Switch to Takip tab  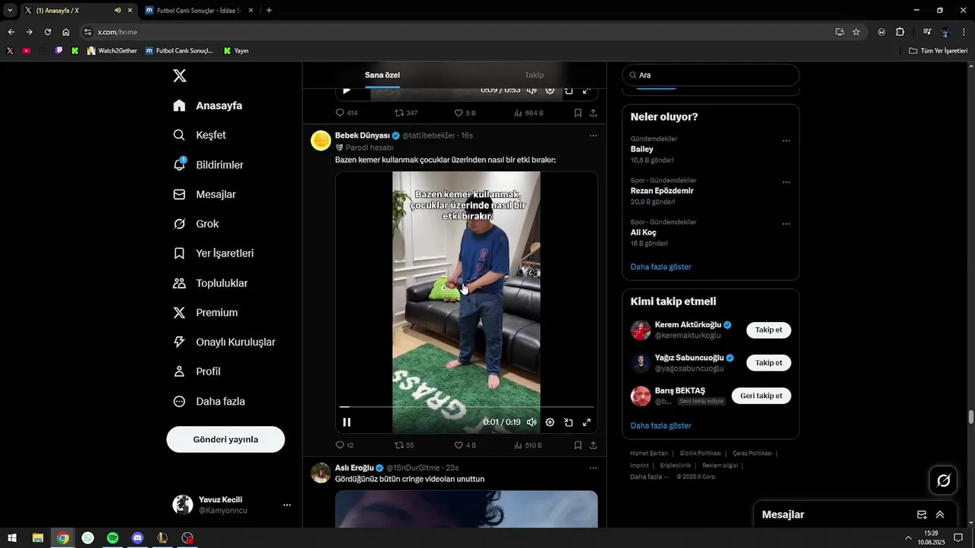(534, 75)
